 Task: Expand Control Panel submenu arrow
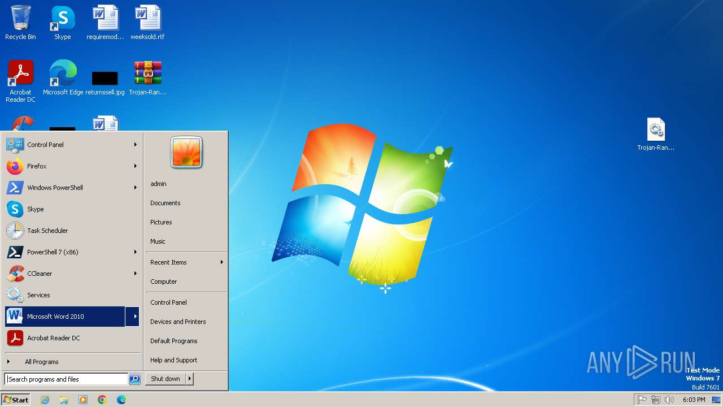pyautogui.click(x=135, y=145)
